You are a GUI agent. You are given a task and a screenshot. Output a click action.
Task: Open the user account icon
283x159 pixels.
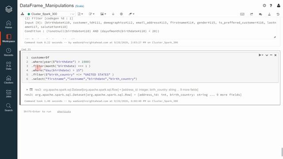click(x=279, y=6)
